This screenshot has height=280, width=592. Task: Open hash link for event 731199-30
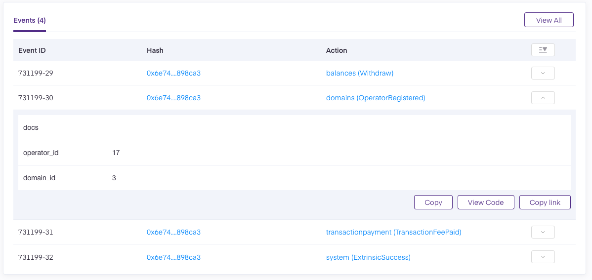click(x=173, y=98)
